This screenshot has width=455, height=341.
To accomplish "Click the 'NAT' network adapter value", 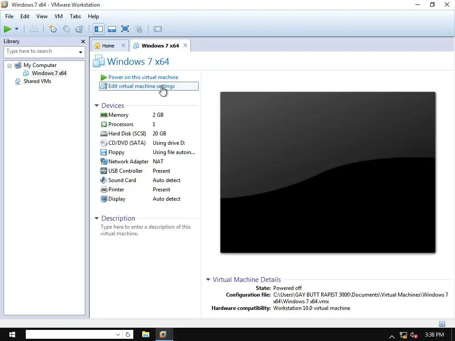I will (x=158, y=162).
